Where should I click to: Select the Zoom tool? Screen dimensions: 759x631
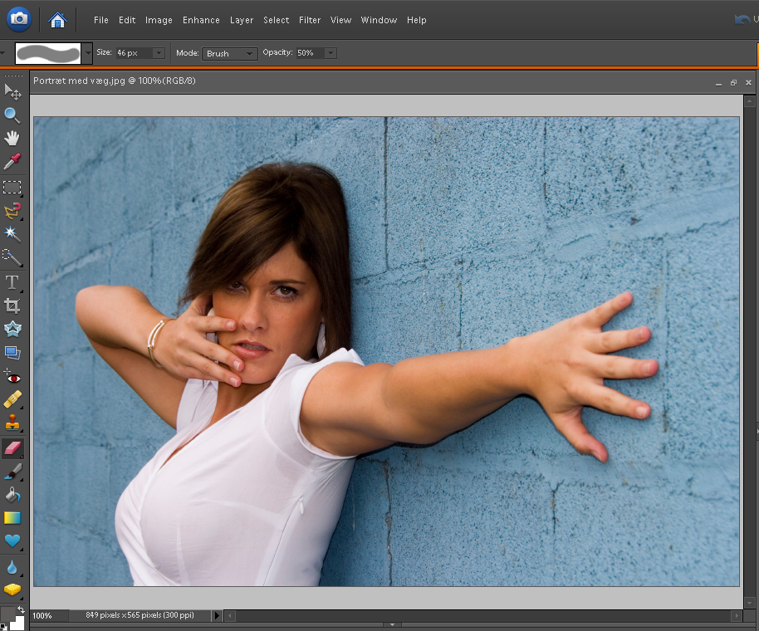12,115
